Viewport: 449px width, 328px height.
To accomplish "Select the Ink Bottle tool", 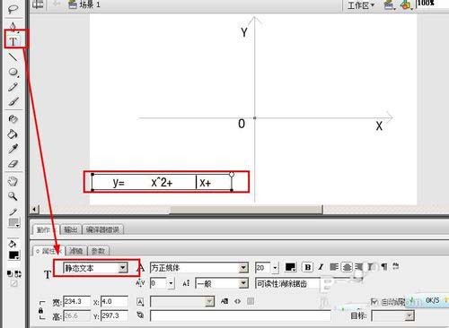I will pos(13,119).
